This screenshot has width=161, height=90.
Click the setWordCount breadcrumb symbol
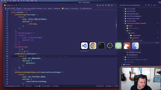coord(87,8)
